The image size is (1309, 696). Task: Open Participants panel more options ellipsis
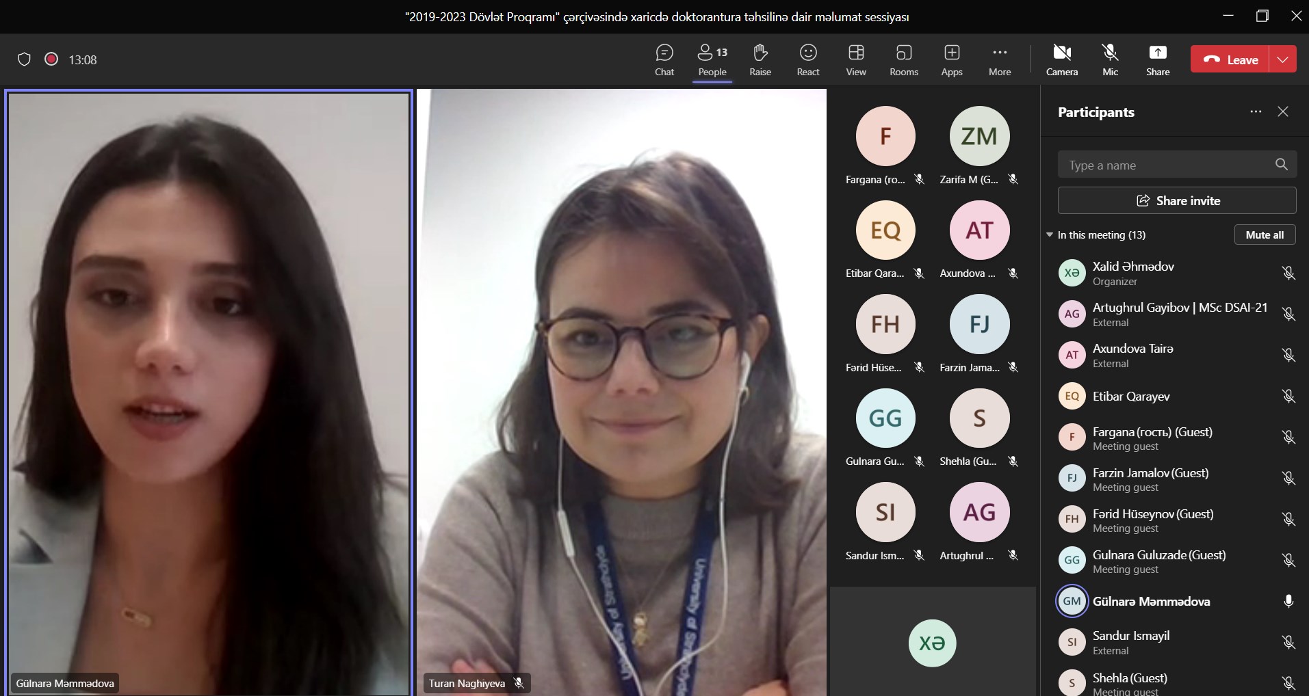coord(1255,112)
